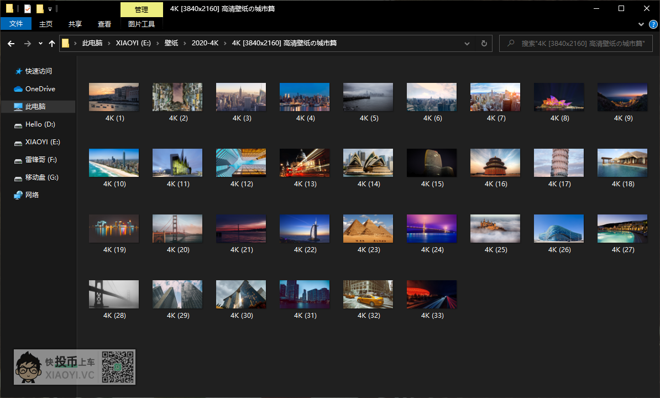660x398 pixels.
Task: Switch to the 图片工具 tab
Action: (x=142, y=24)
